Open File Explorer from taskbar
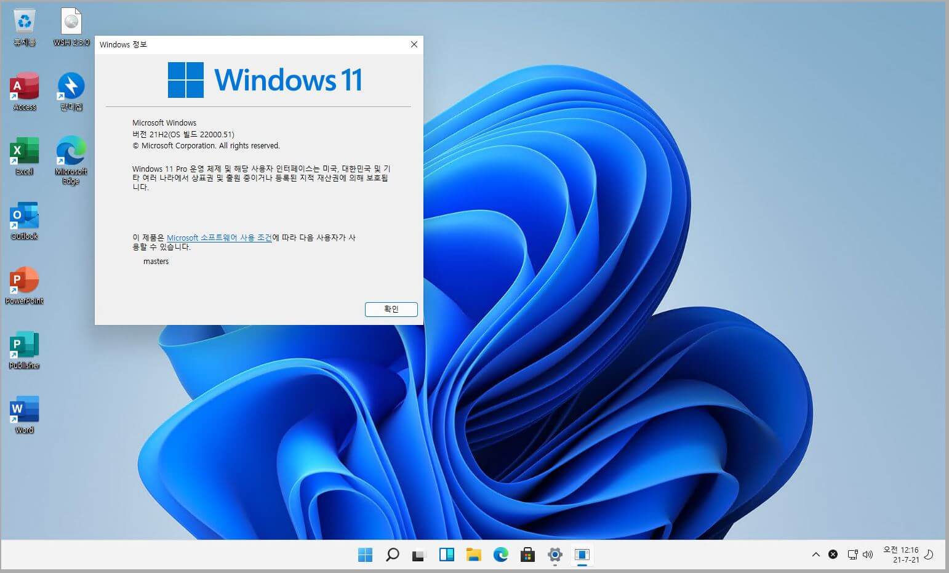This screenshot has width=949, height=573. click(x=473, y=555)
